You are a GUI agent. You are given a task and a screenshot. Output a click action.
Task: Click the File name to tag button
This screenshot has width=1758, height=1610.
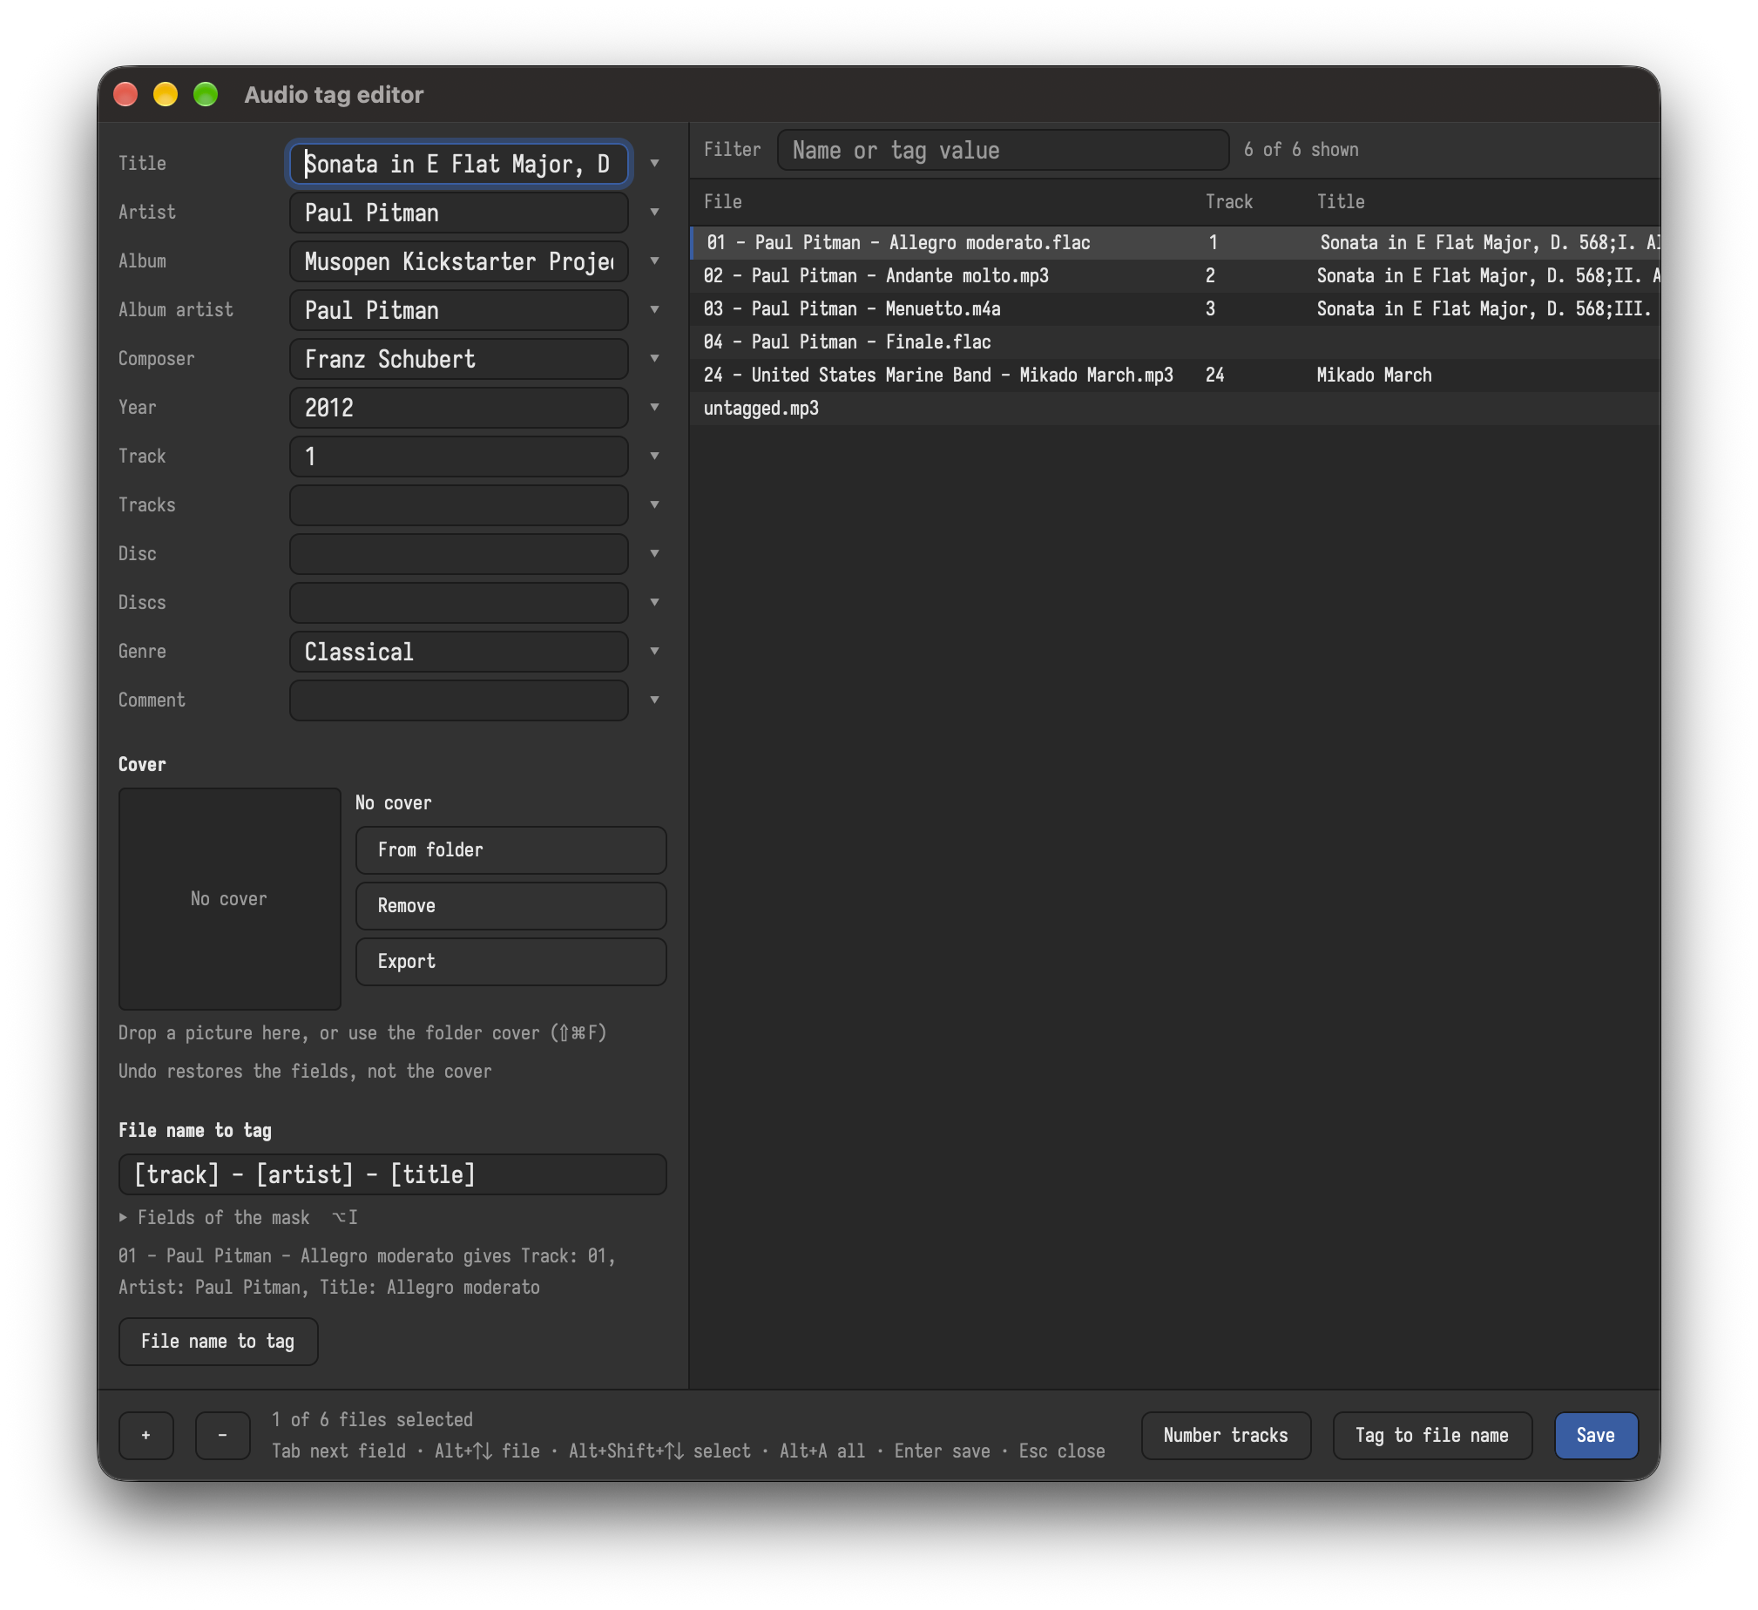point(218,1342)
